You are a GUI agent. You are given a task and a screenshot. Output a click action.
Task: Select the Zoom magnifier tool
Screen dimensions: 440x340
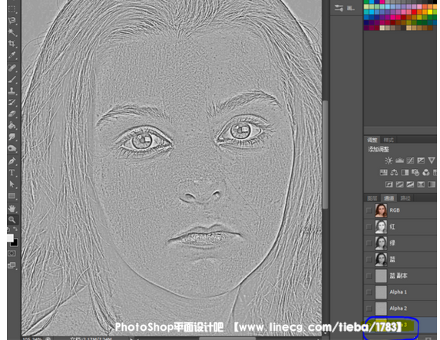pos(12,220)
